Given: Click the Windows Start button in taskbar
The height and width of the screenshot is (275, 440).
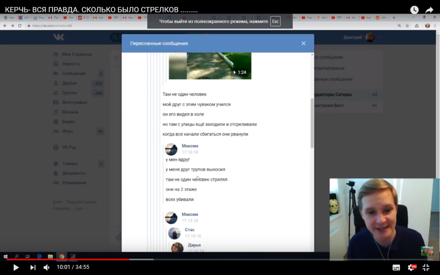Looking at the screenshot, I should 6,256.
